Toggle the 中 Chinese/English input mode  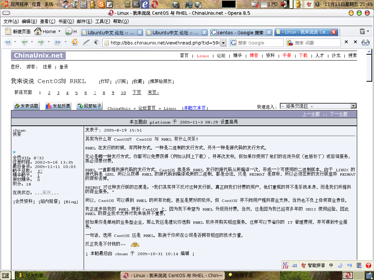tap(331, 265)
